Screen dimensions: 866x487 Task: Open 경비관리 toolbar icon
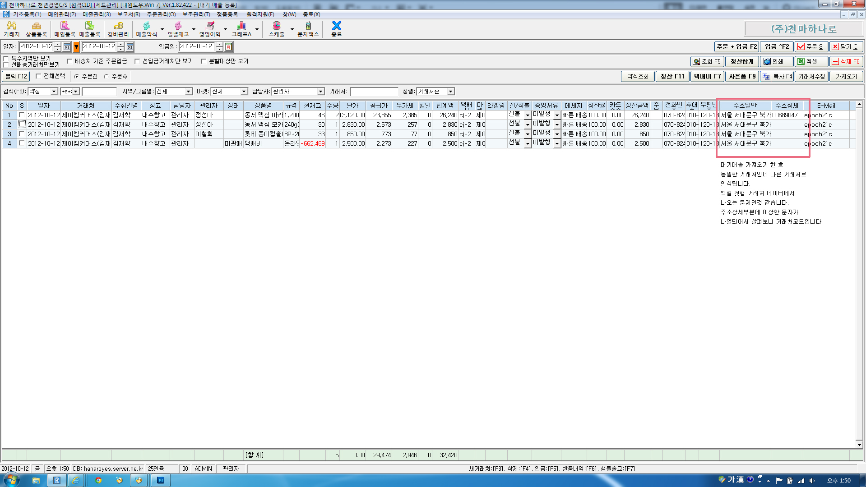point(118,29)
